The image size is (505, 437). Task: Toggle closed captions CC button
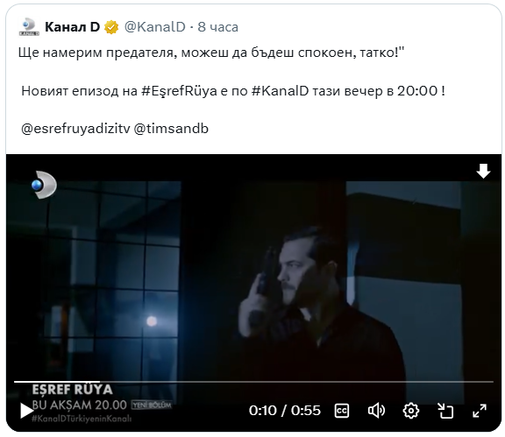pyautogui.click(x=342, y=411)
